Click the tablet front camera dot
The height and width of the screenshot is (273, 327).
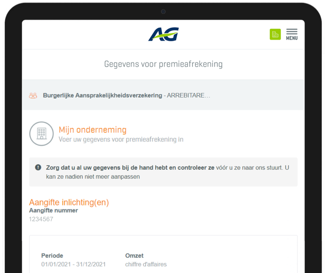click(x=163, y=12)
